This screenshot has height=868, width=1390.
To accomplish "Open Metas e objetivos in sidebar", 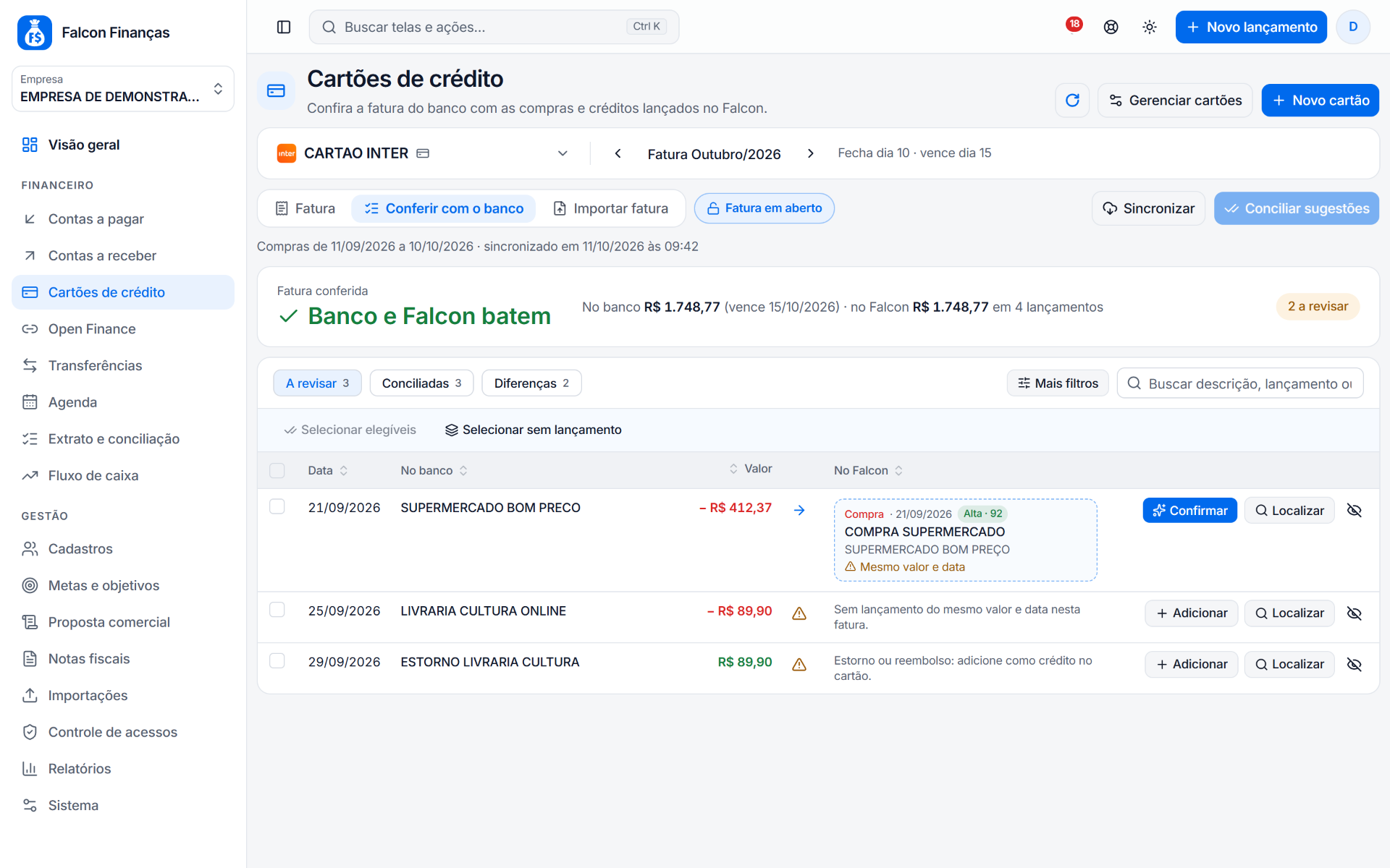I will point(123,585).
